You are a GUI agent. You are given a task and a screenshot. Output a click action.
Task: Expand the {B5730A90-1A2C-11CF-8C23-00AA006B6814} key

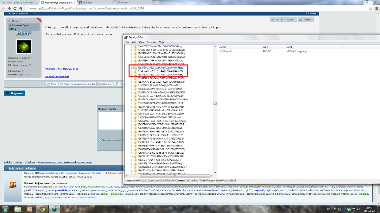(132, 82)
